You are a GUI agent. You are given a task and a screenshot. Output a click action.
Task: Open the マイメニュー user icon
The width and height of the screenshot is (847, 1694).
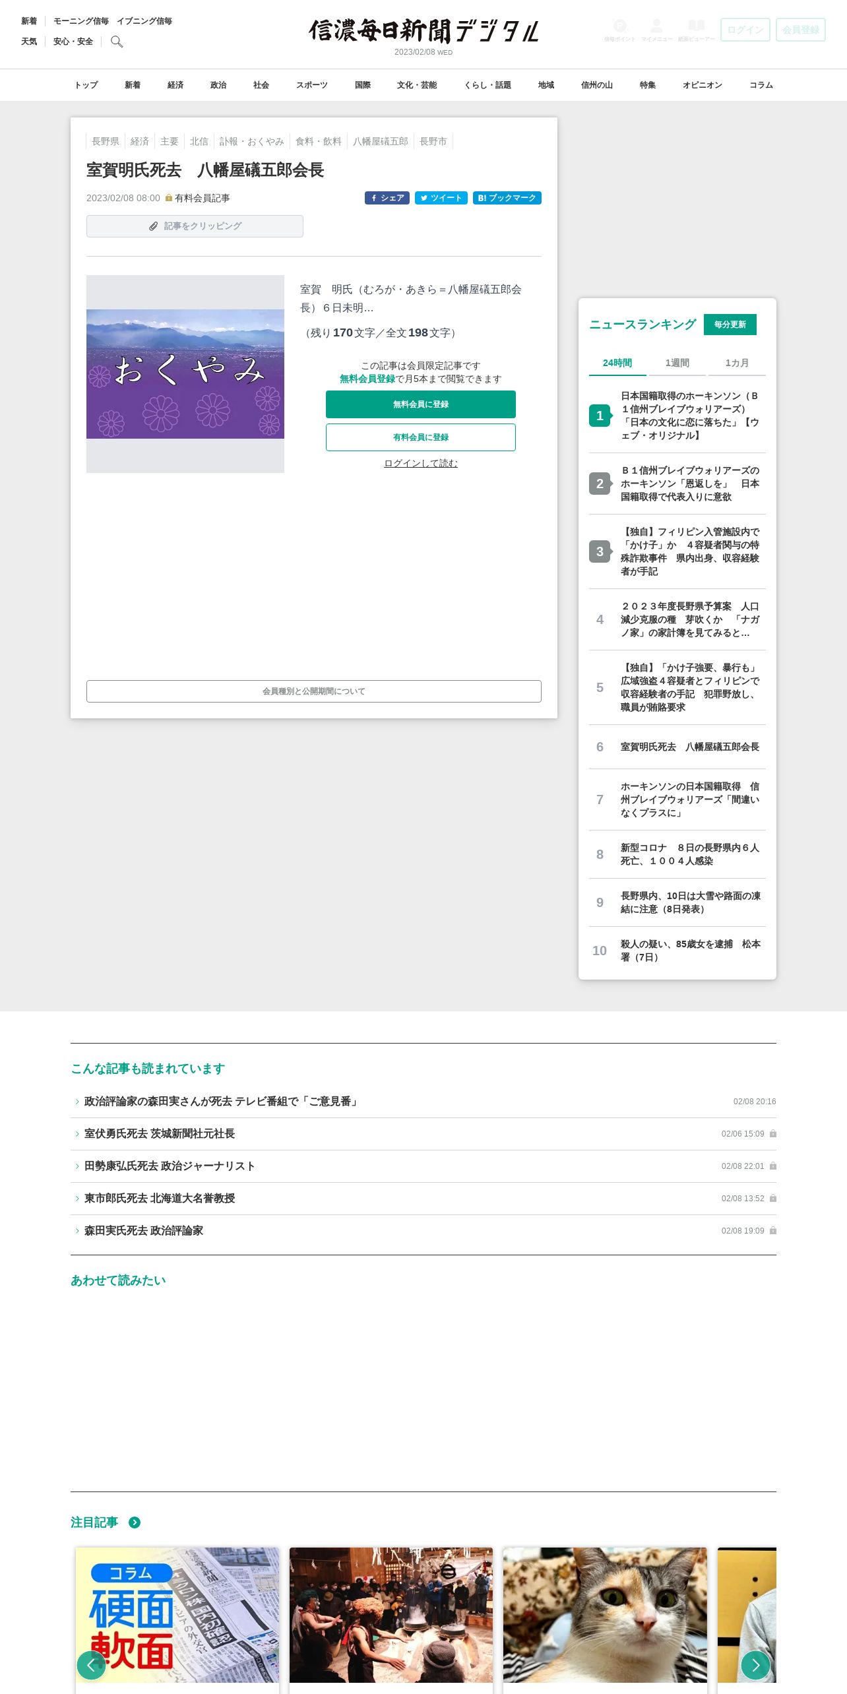tap(656, 30)
